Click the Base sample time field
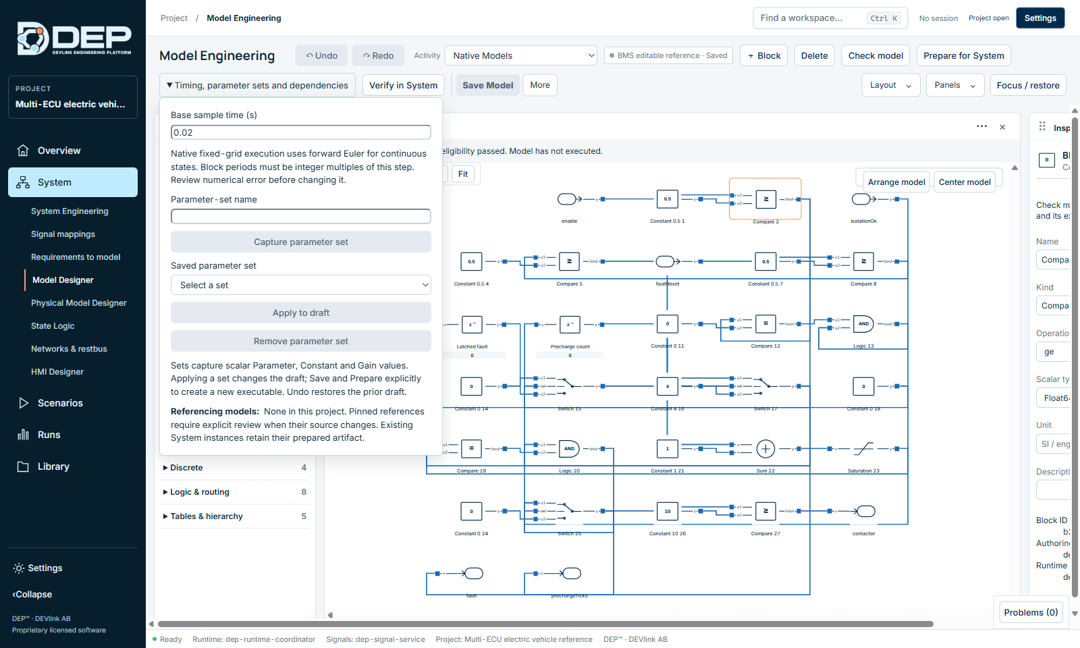 pyautogui.click(x=301, y=132)
